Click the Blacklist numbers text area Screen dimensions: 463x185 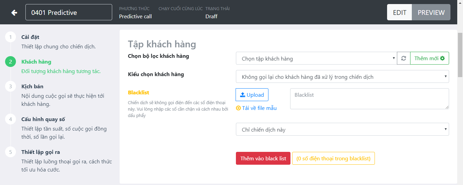tap(369, 99)
